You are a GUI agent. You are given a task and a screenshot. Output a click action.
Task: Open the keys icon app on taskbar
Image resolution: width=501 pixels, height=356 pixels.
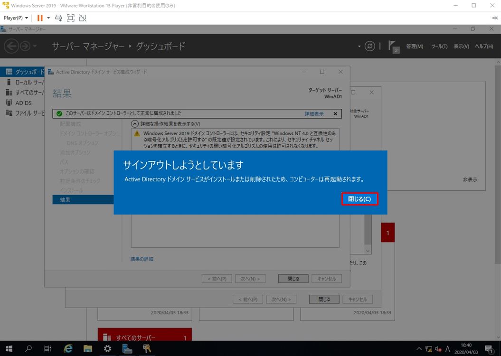[147, 349]
